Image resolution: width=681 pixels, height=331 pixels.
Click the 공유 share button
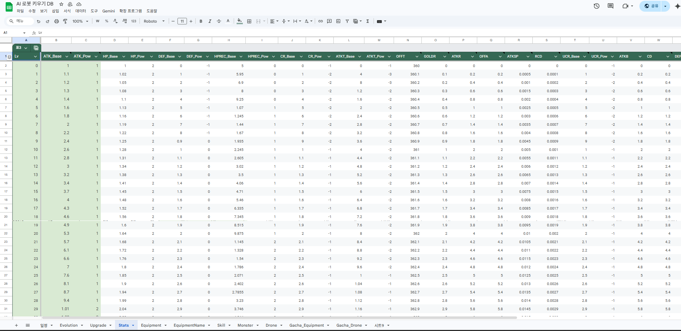[x=651, y=6]
